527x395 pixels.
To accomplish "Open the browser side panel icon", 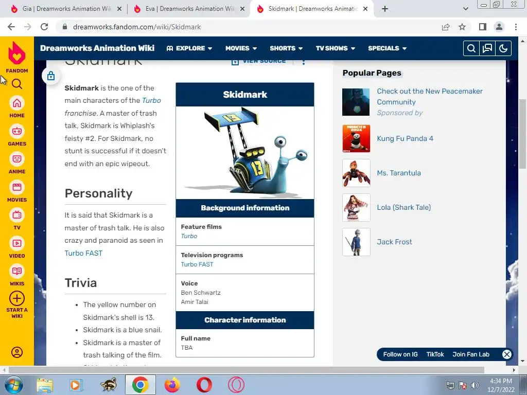I will 483,27.
